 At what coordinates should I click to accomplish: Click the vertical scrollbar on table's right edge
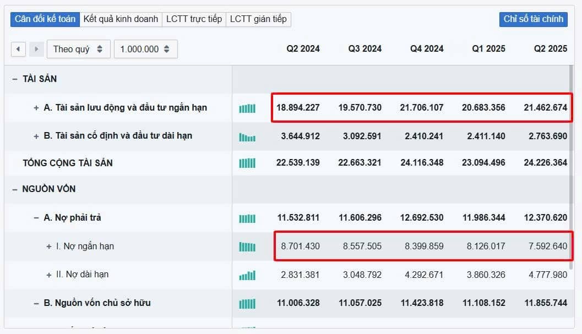click(574, 165)
